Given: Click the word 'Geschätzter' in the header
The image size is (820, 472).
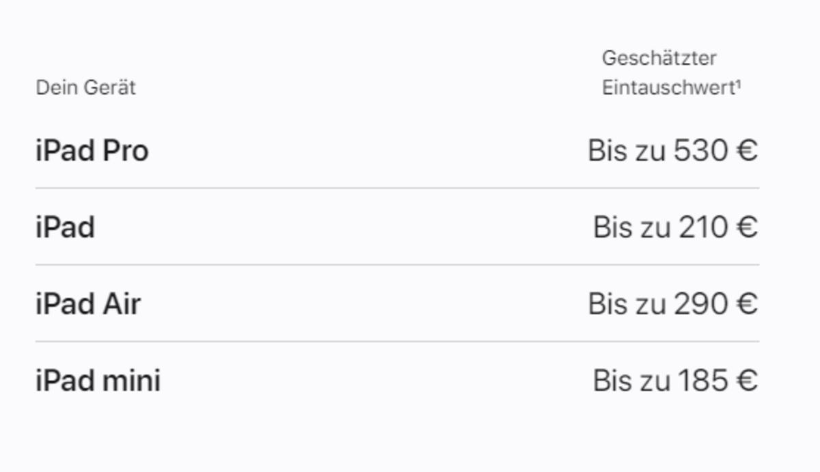Looking at the screenshot, I should click(x=659, y=58).
